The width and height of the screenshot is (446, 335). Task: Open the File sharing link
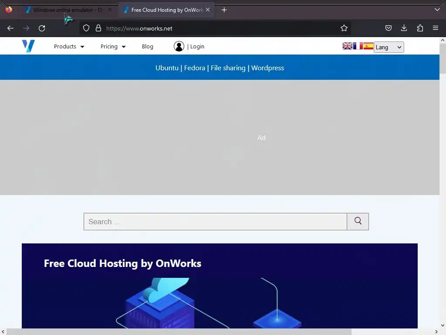pos(228,68)
